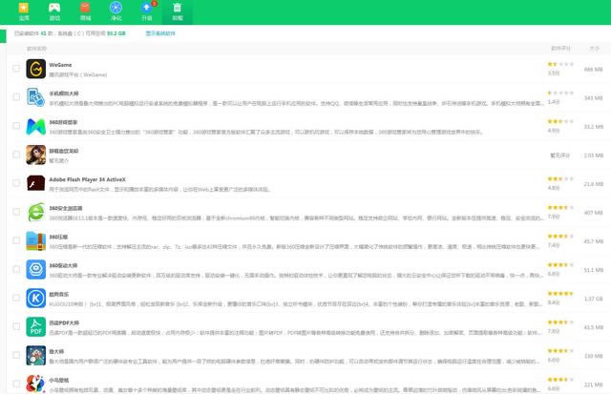Viewport: 611px width, 394px height.
Task: Sort by the 软件评分 rating column header
Action: click(560, 49)
